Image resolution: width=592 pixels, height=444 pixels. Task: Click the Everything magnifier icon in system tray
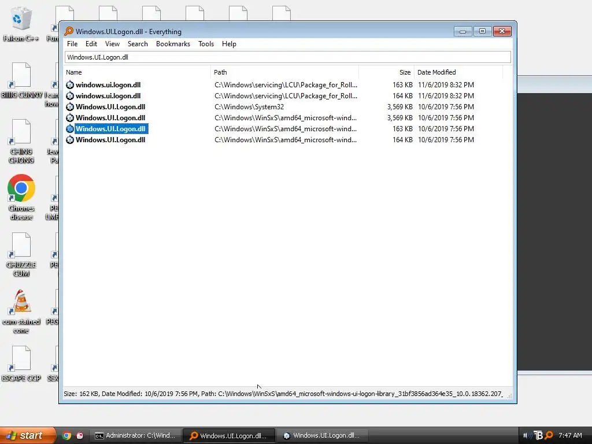click(x=549, y=435)
